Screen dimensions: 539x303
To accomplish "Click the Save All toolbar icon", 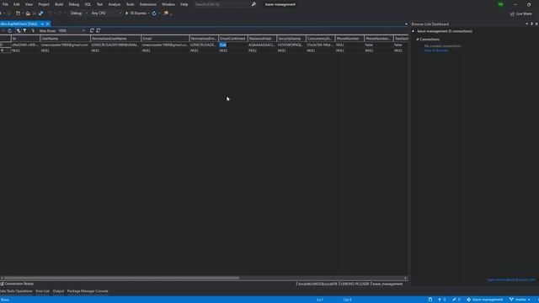I will [x=41, y=13].
